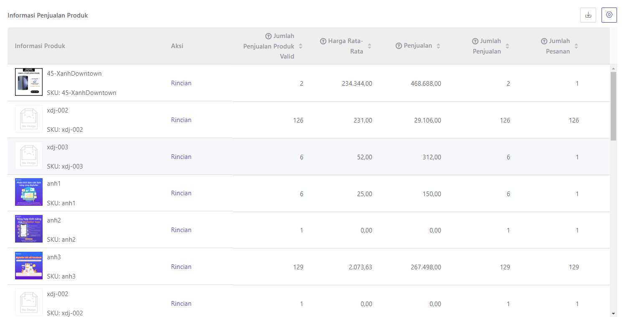
Task: Click help icon next to Harga Rata-Rata
Action: point(323,41)
